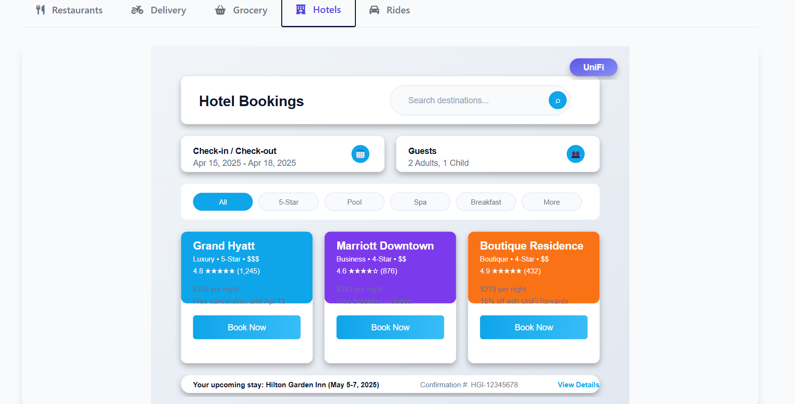Click the Delivery motorcycle icon
Viewport: 795px width, 404px height.
point(137,10)
